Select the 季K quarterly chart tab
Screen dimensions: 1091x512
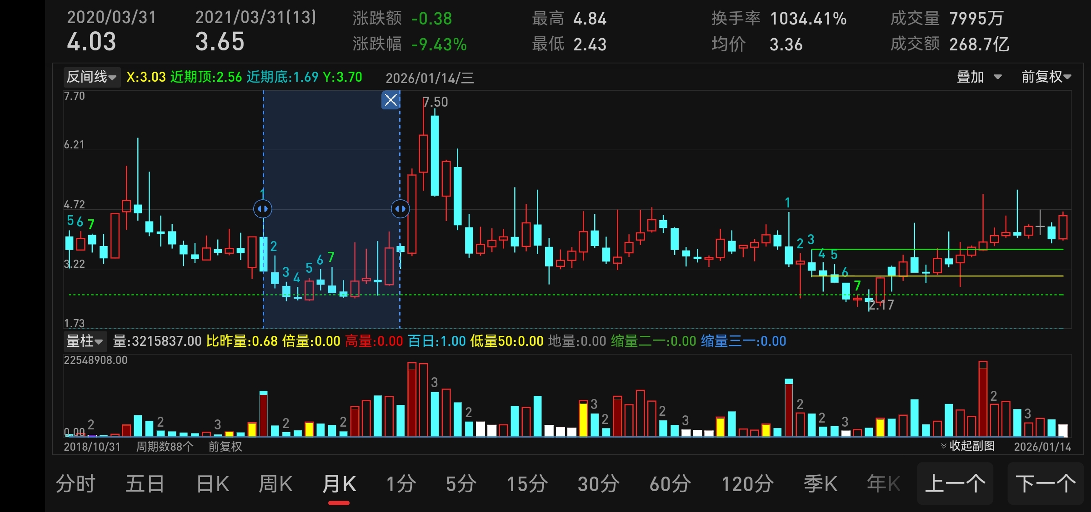tap(821, 483)
